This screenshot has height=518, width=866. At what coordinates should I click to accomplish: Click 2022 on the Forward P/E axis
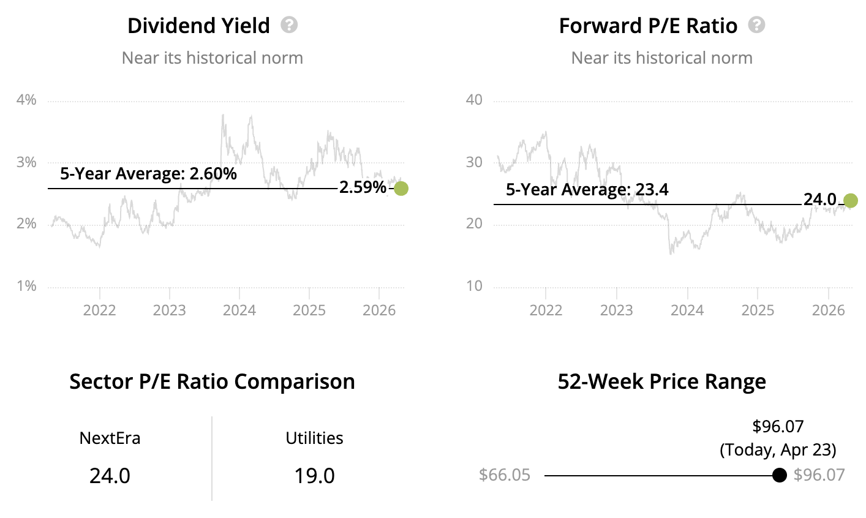click(x=546, y=310)
